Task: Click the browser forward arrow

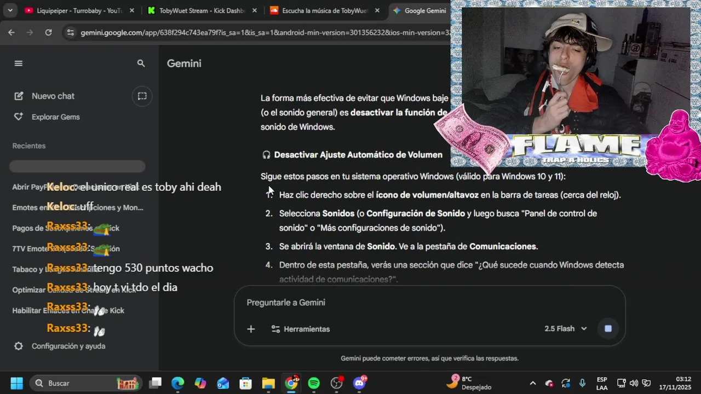Action: coord(30,32)
